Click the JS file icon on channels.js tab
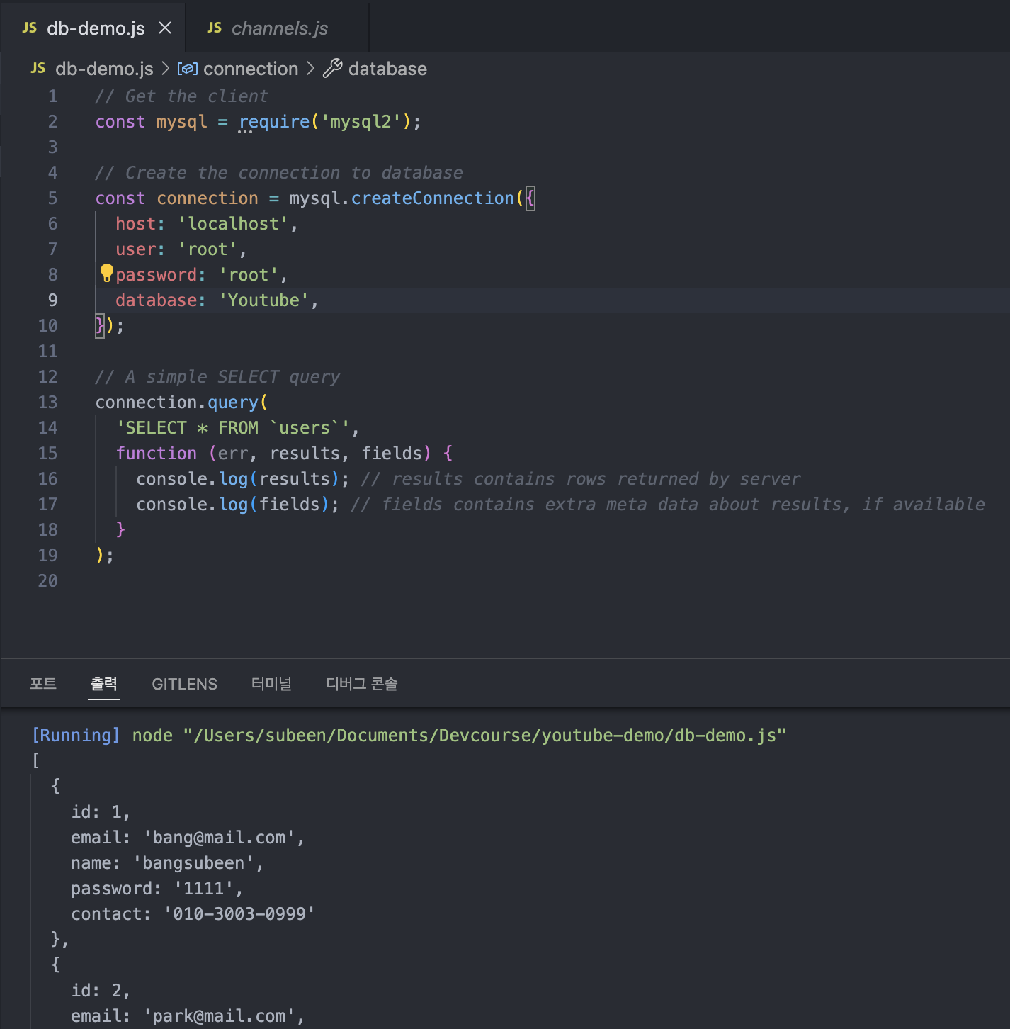 pos(215,28)
